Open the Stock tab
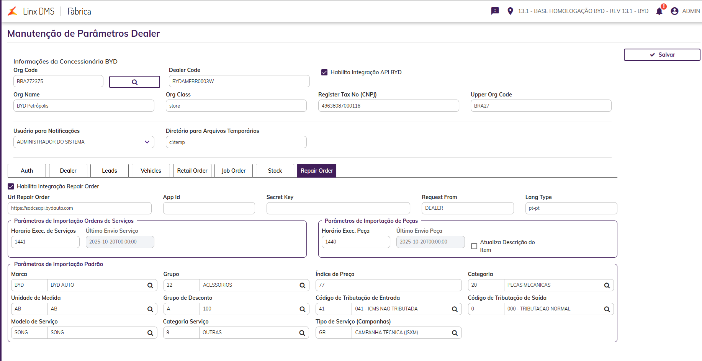 (x=275, y=171)
